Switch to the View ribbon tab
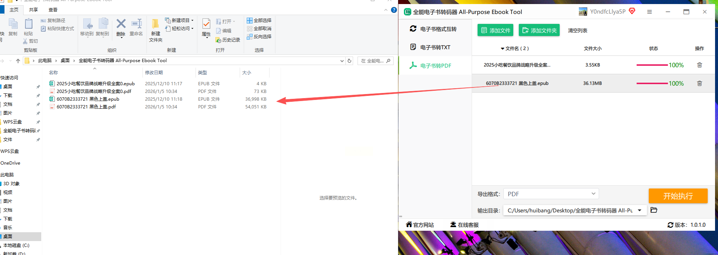Image resolution: width=718 pixels, height=255 pixels. 53,10
